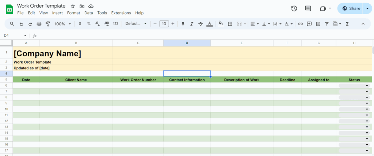Format as percent
This screenshot has width=374, height=156.
(x=89, y=24)
